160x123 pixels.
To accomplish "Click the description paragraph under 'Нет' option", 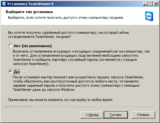I will pos(81,58).
